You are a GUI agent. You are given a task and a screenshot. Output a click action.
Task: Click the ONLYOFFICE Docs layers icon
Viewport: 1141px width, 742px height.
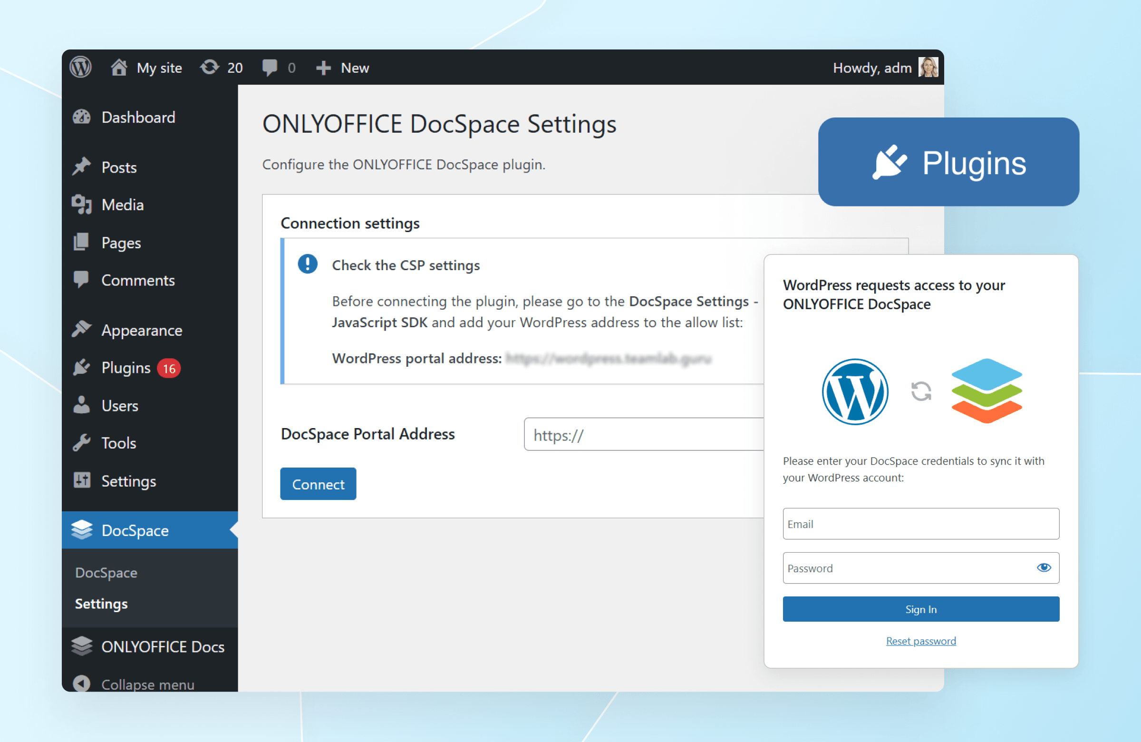(81, 646)
